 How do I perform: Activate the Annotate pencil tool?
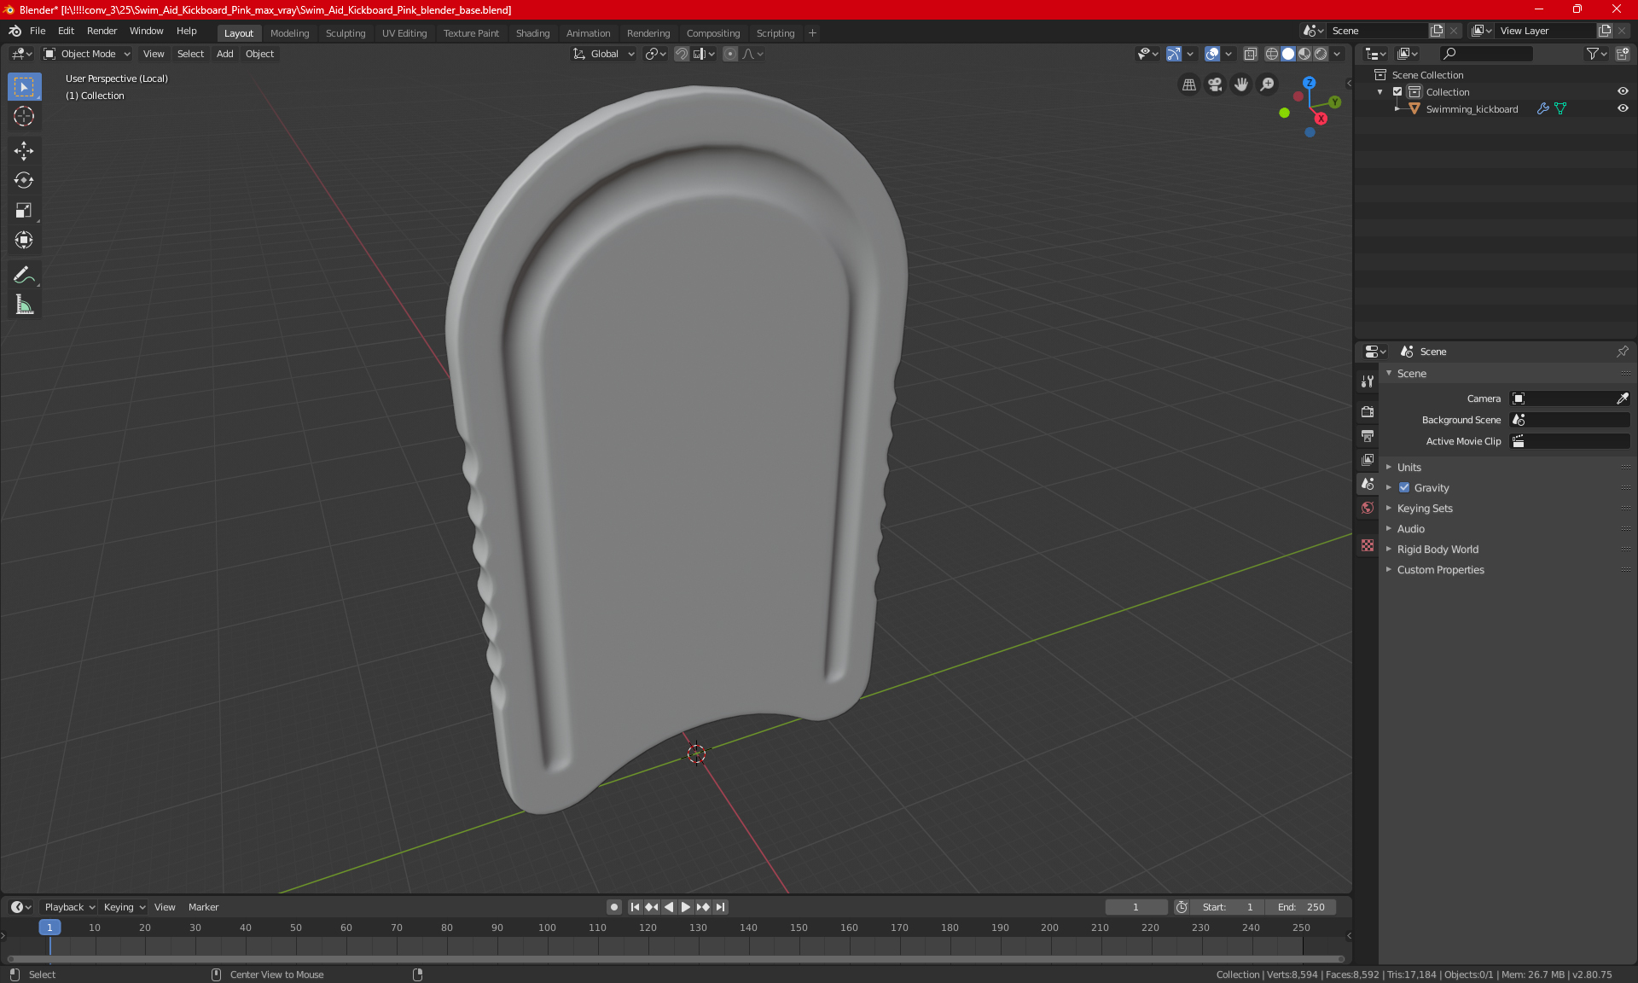24,275
